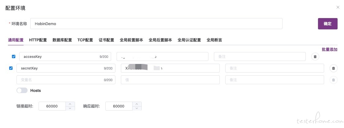The height and width of the screenshot is (128, 344).
Task: Select the 通用配置 tab
Action: pos(16,40)
